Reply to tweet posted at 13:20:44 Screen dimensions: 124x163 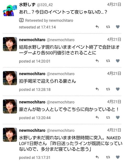[97, 117]
